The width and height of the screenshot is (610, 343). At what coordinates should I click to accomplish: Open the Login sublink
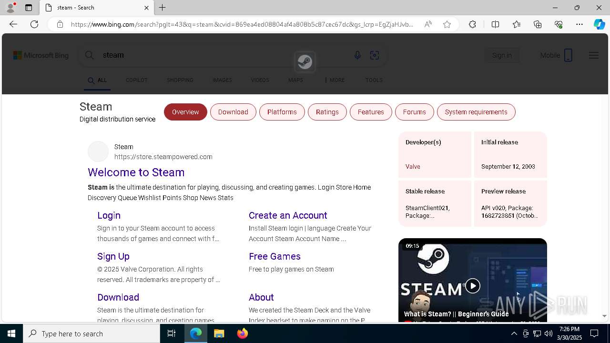point(109,215)
